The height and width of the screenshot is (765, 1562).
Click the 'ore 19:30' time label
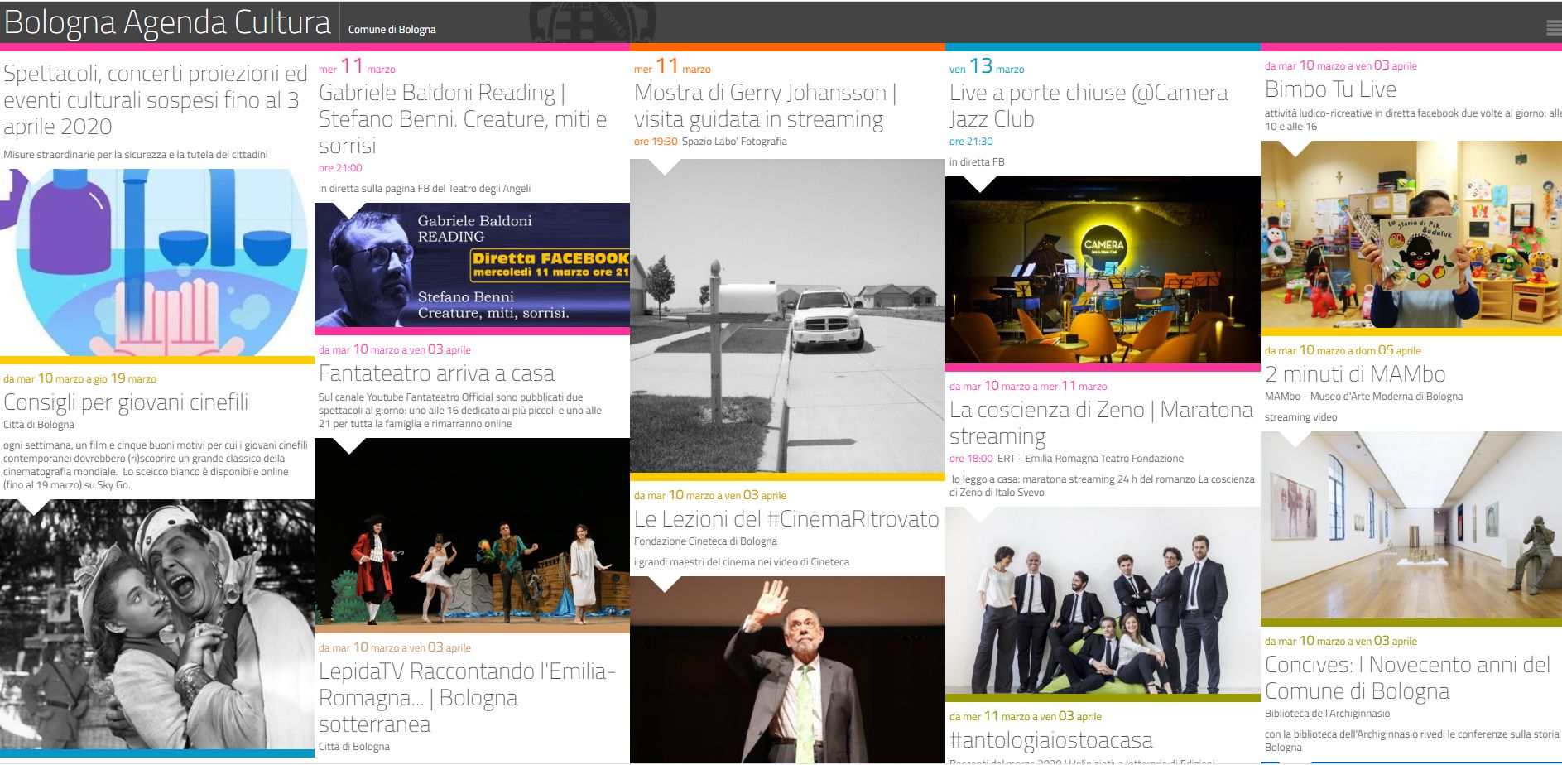[x=656, y=142]
